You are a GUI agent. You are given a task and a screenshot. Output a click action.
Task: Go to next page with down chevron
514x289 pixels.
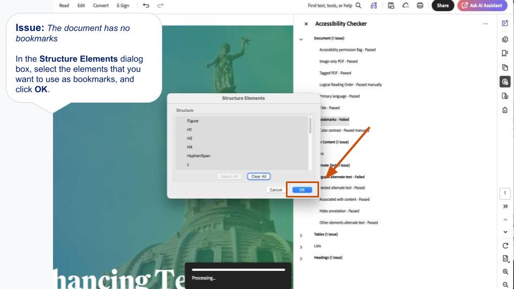click(x=505, y=232)
